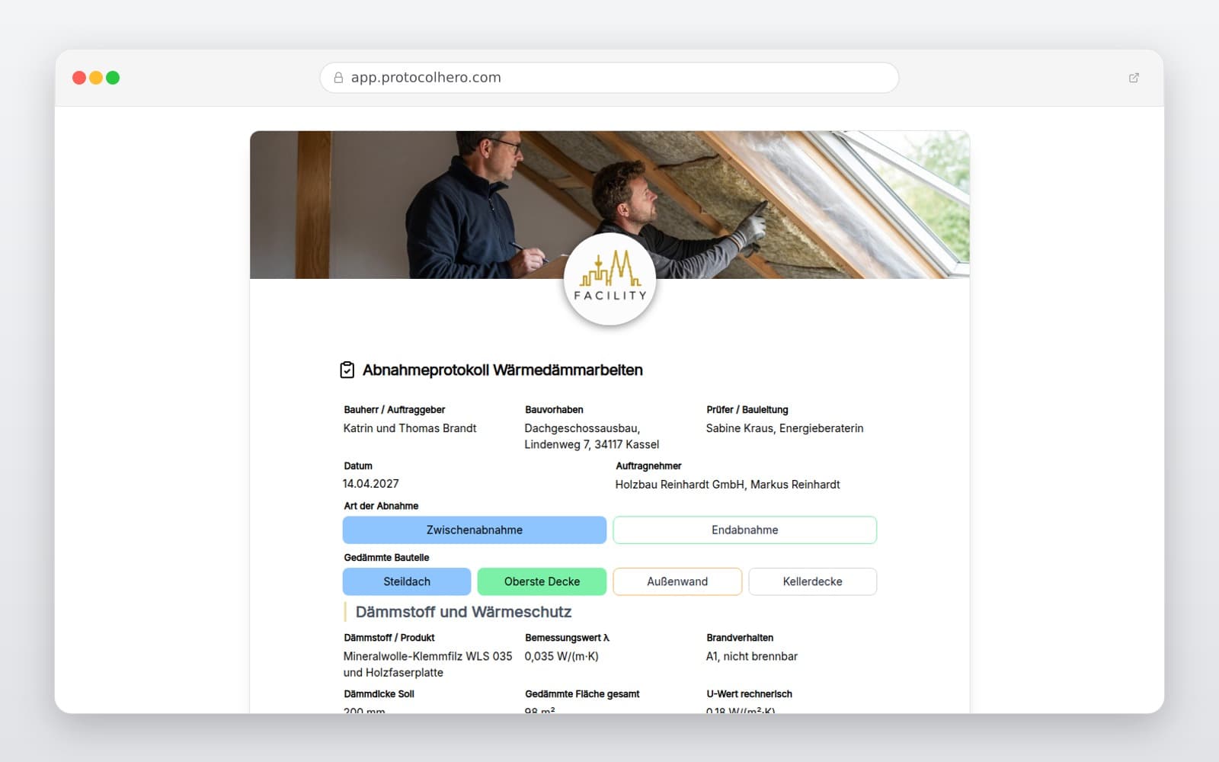Image resolution: width=1219 pixels, height=762 pixels.
Task: Click the app.protocolhero.com address bar
Action: (x=609, y=78)
